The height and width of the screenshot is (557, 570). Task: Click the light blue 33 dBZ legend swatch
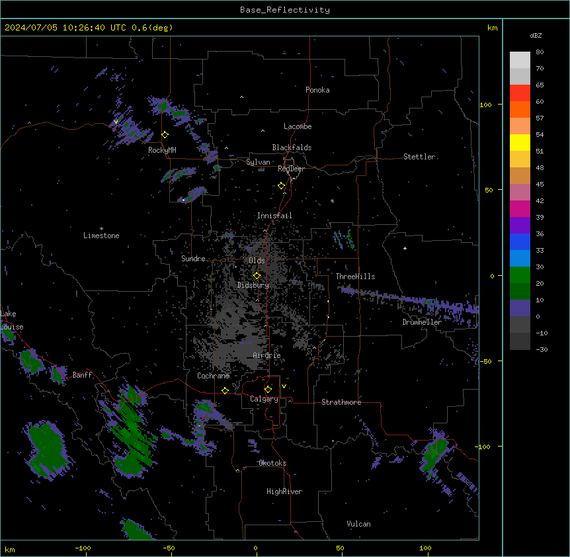click(x=520, y=258)
